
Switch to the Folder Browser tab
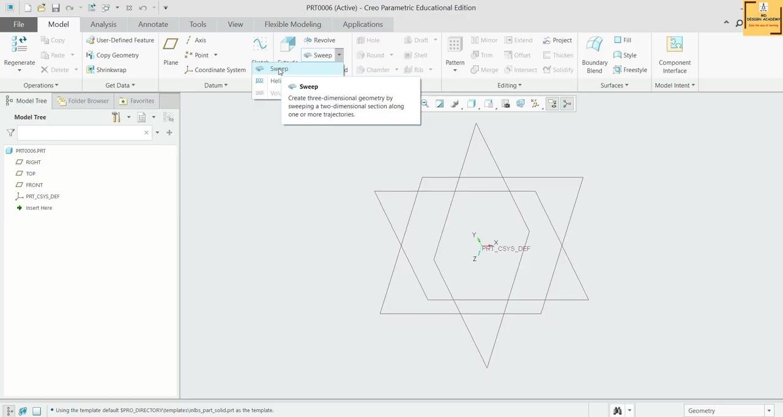(83, 101)
